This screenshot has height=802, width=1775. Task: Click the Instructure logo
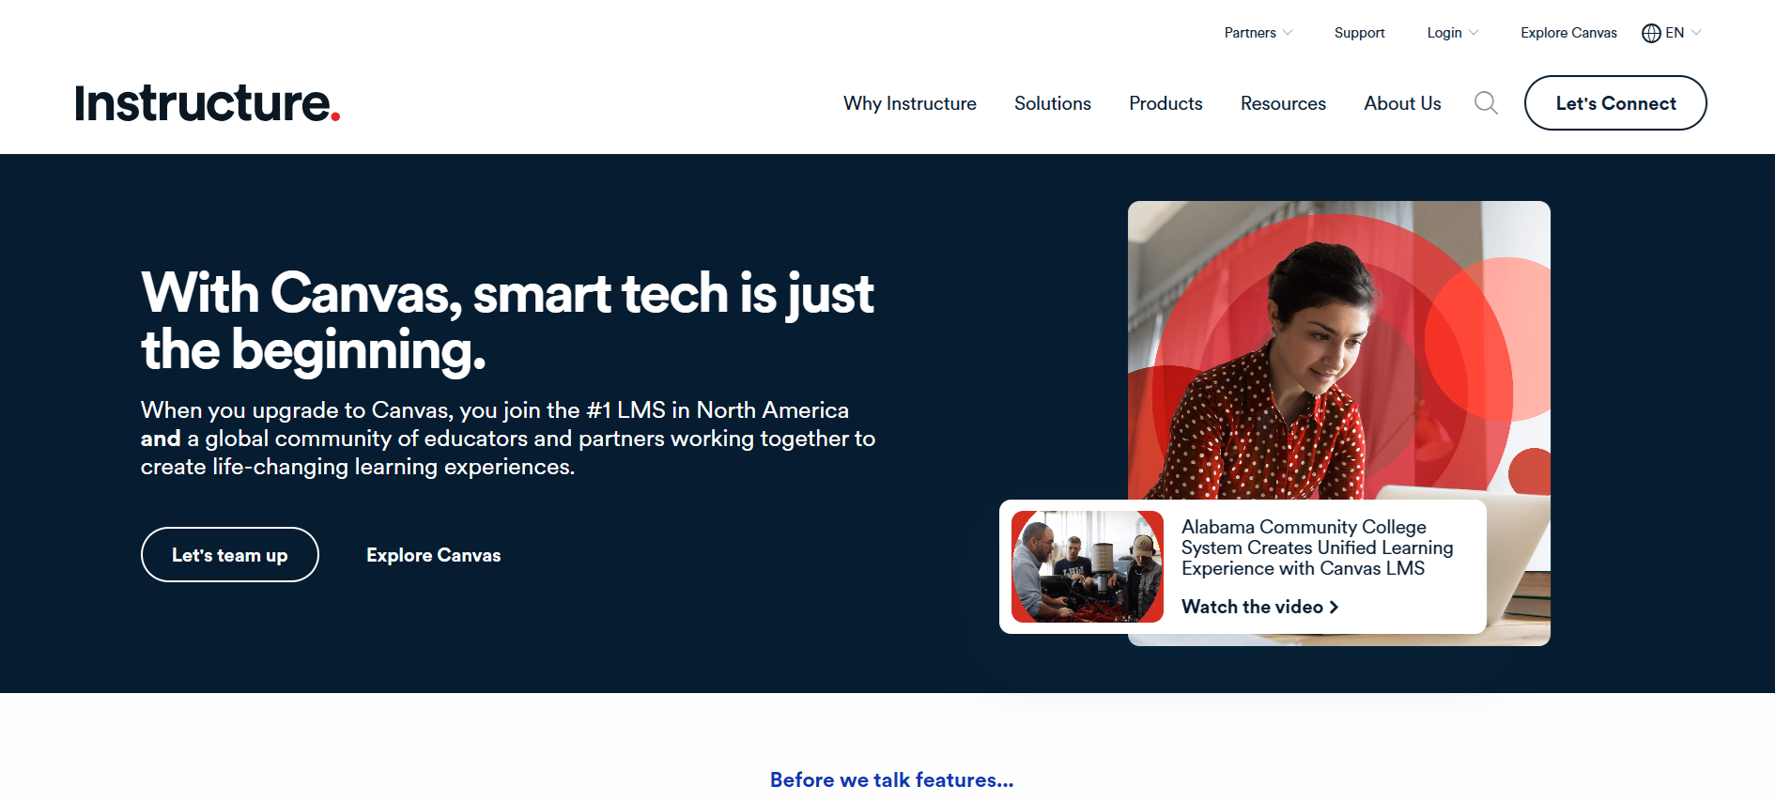coord(208,103)
